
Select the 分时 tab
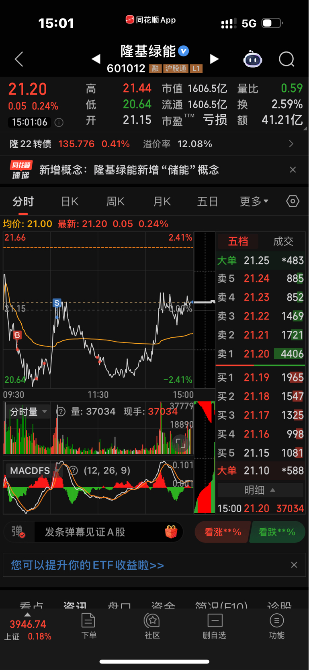coord(23,201)
